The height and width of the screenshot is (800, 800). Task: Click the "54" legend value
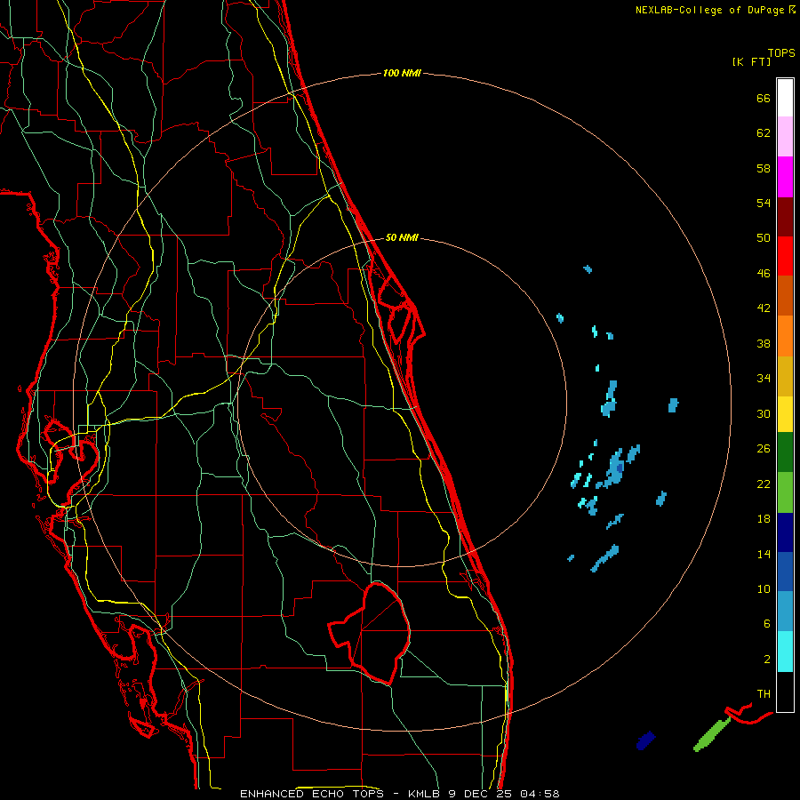coord(764,203)
